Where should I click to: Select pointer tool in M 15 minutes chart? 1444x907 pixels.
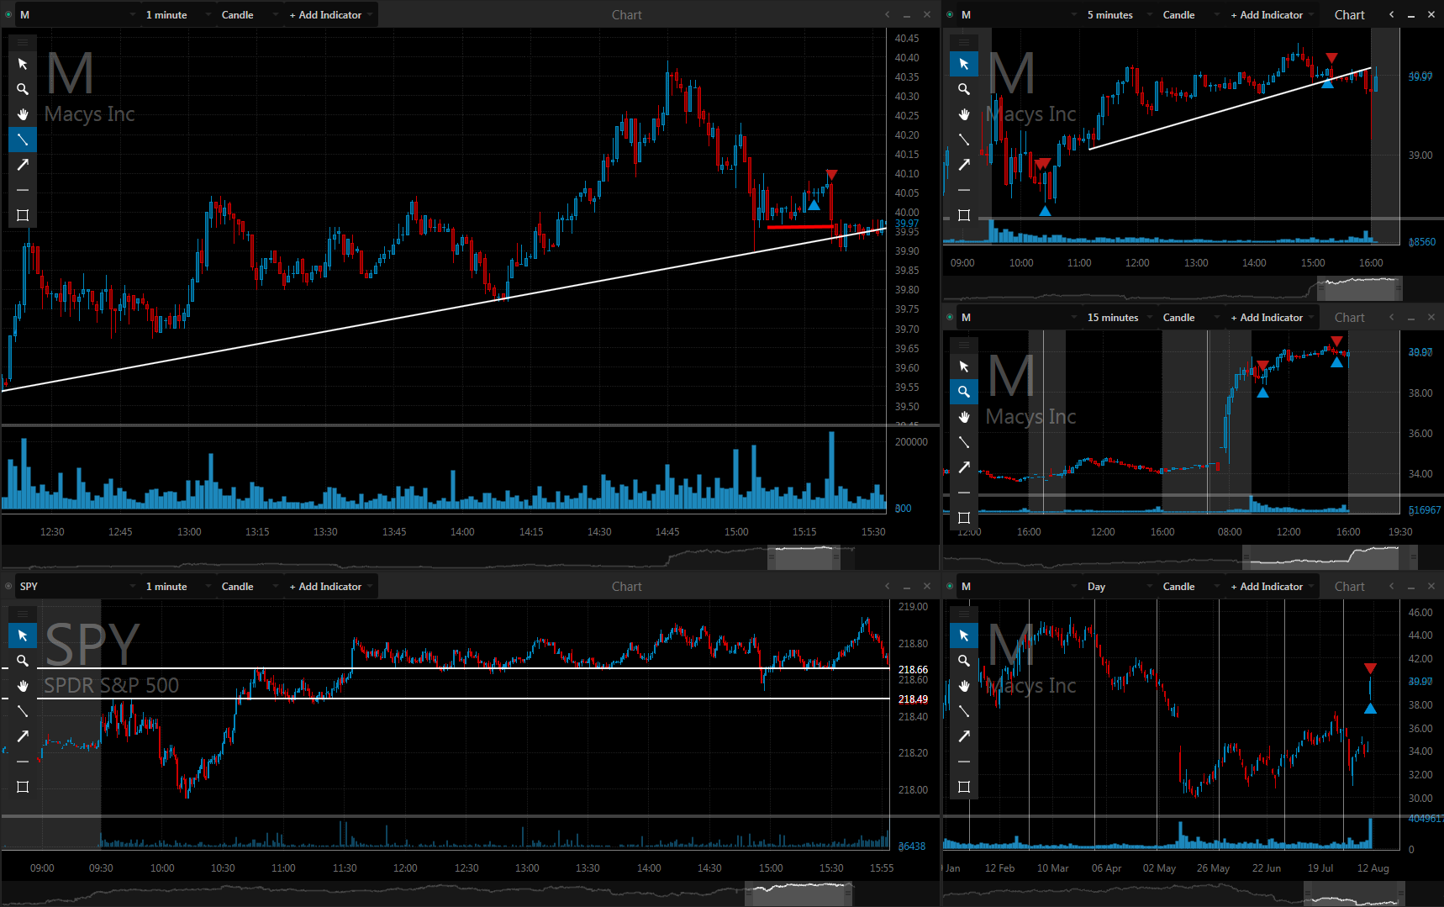click(964, 366)
